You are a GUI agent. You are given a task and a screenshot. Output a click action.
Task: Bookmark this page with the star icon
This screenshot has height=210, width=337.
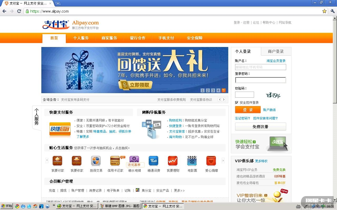click(x=324, y=11)
